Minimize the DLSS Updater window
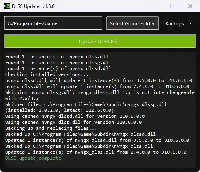The image size is (200, 172). 154,6
